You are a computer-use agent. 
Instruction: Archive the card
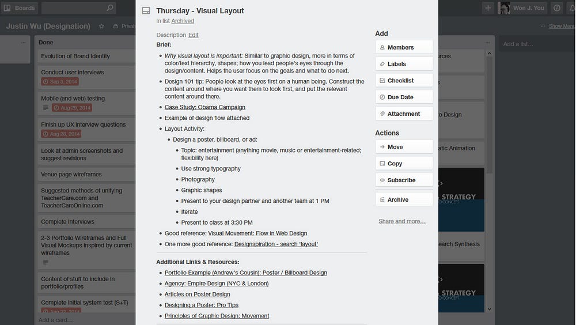404,199
